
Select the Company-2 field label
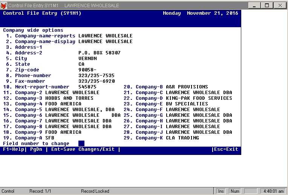(x=29, y=93)
